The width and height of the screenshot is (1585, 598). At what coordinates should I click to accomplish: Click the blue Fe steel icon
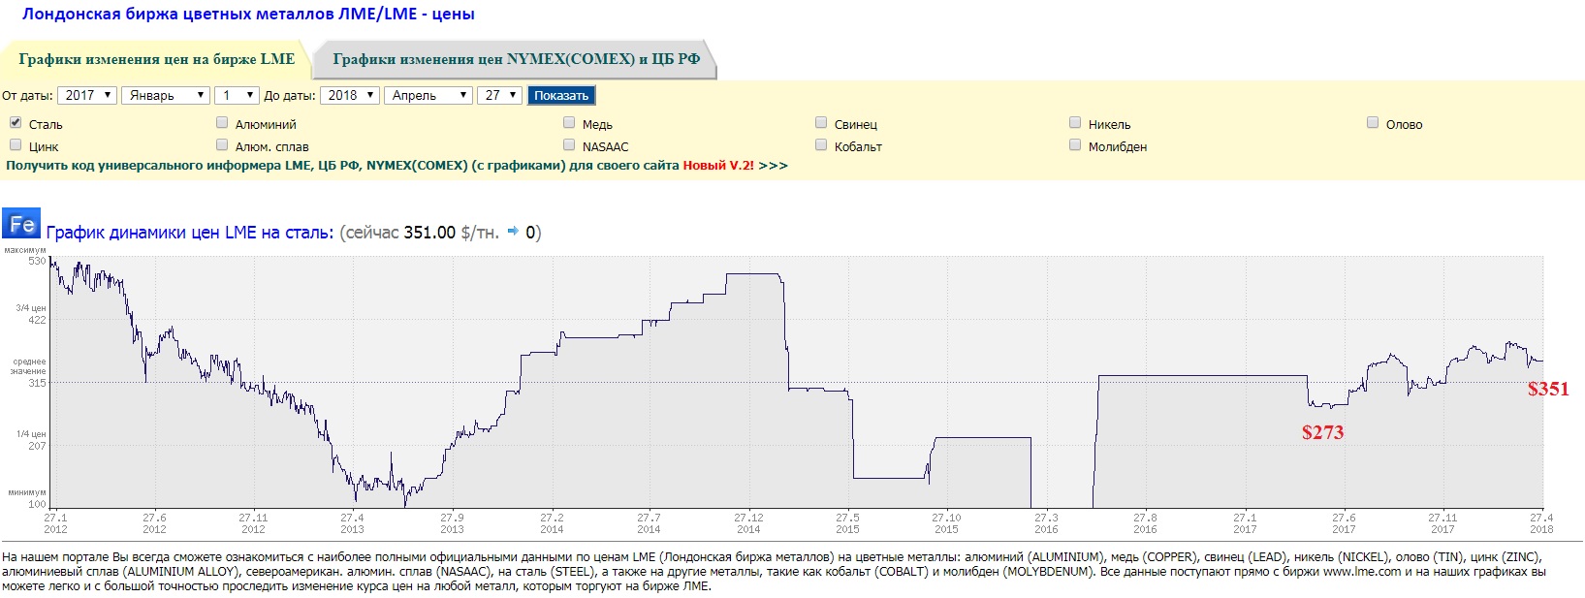[x=20, y=224]
